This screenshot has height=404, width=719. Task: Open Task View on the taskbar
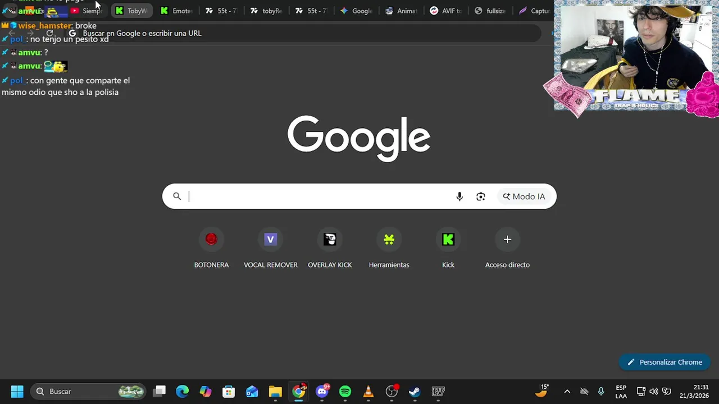tap(160, 392)
